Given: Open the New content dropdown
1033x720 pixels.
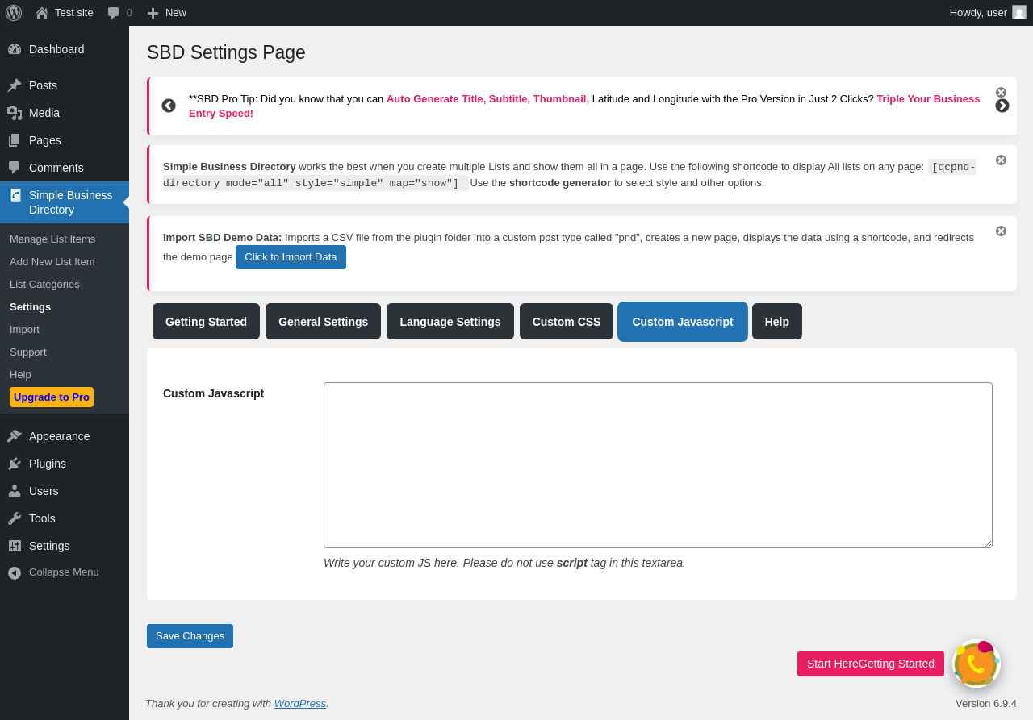Looking at the screenshot, I should (x=167, y=13).
